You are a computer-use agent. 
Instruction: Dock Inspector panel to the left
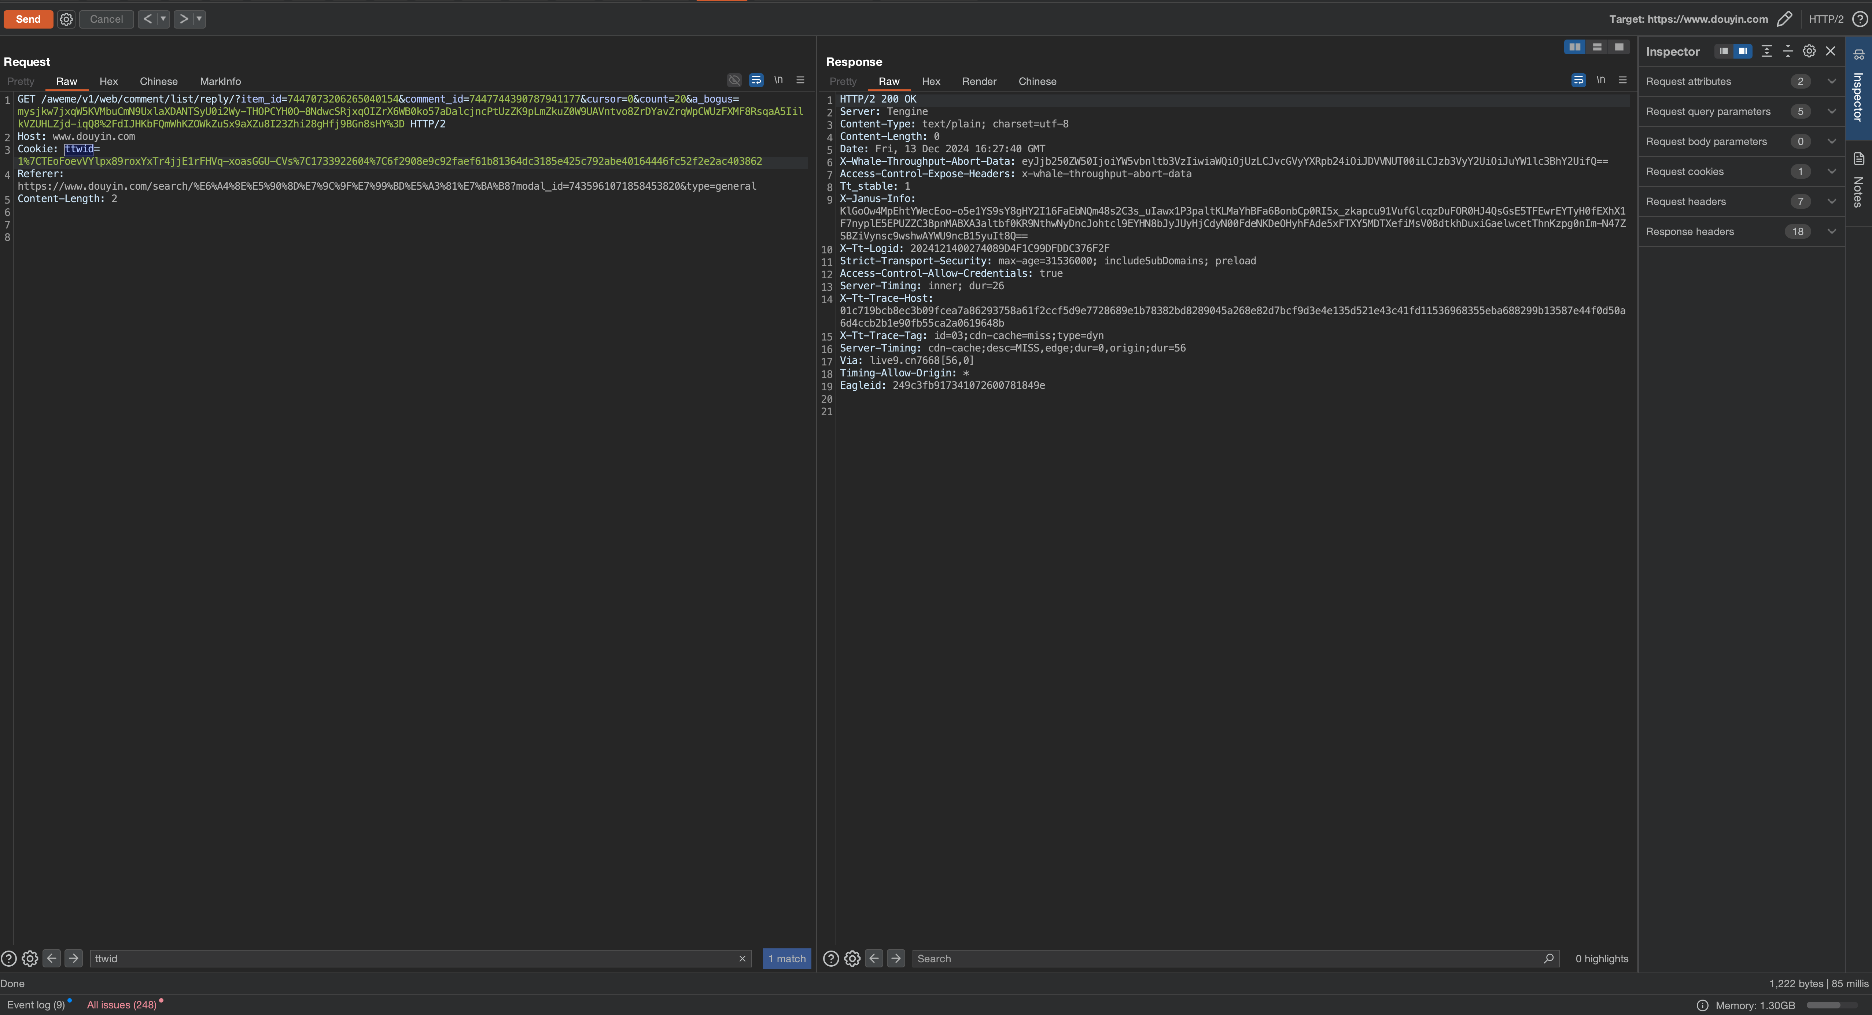pos(1723,51)
